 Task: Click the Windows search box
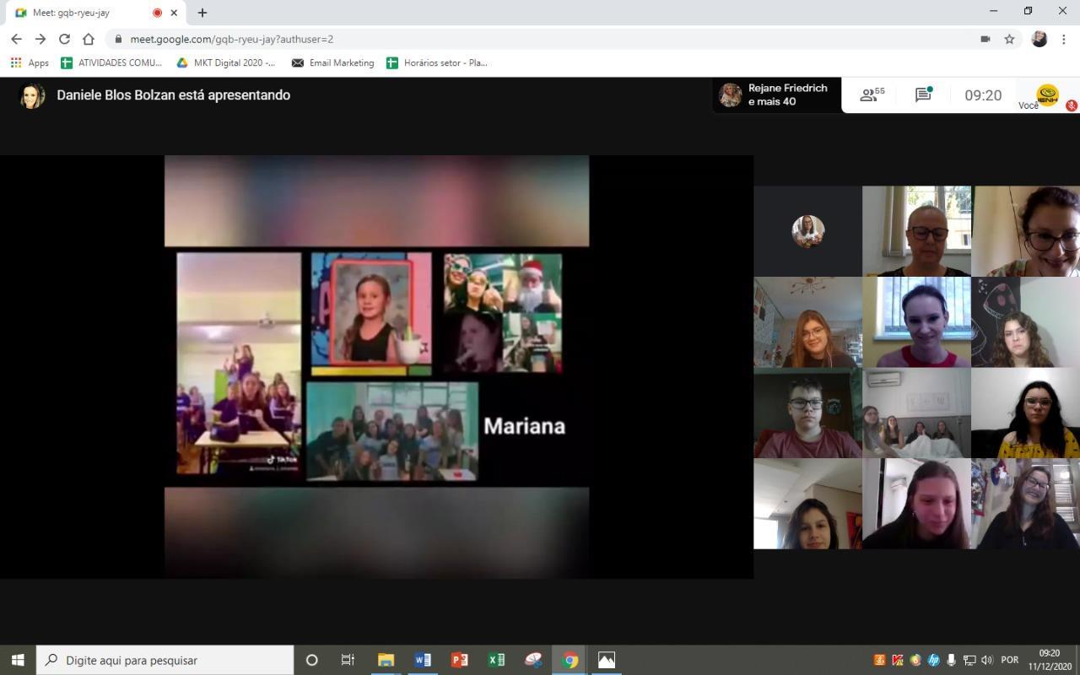pyautogui.click(x=165, y=660)
